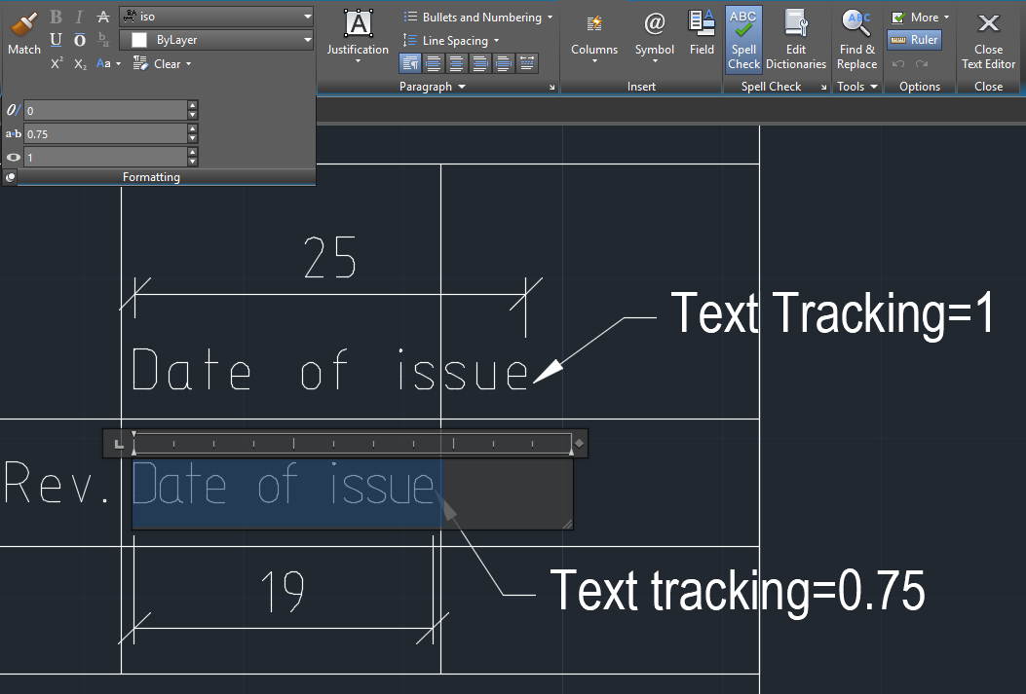Select the Distribute paragraph alignment icon

coord(527,63)
